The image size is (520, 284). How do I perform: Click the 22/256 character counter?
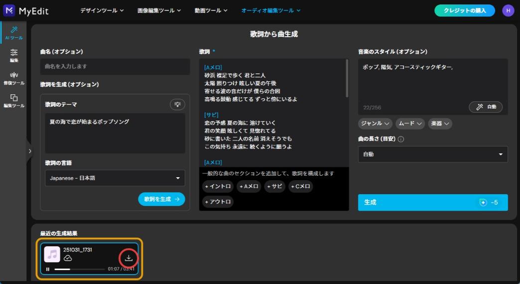372,107
